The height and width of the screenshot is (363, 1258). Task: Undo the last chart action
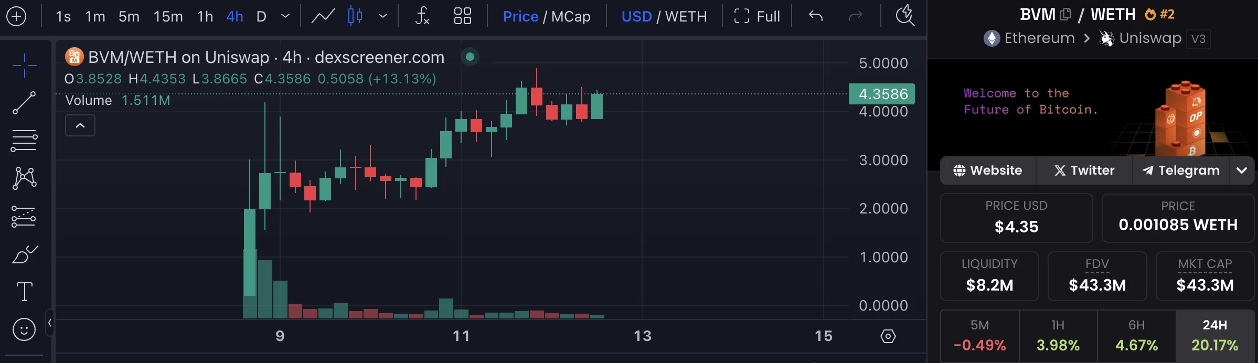point(815,16)
